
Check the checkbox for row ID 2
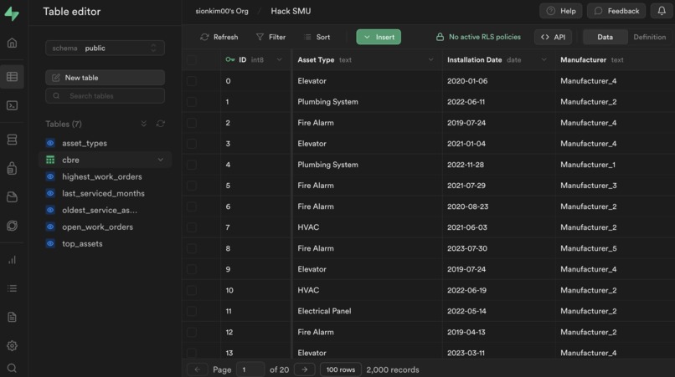pyautogui.click(x=192, y=123)
